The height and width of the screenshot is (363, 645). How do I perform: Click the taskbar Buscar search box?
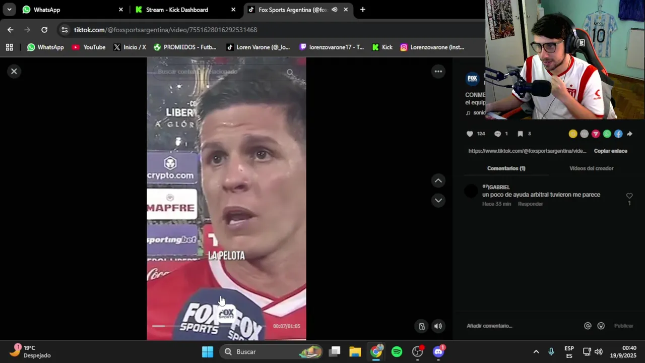click(x=271, y=352)
